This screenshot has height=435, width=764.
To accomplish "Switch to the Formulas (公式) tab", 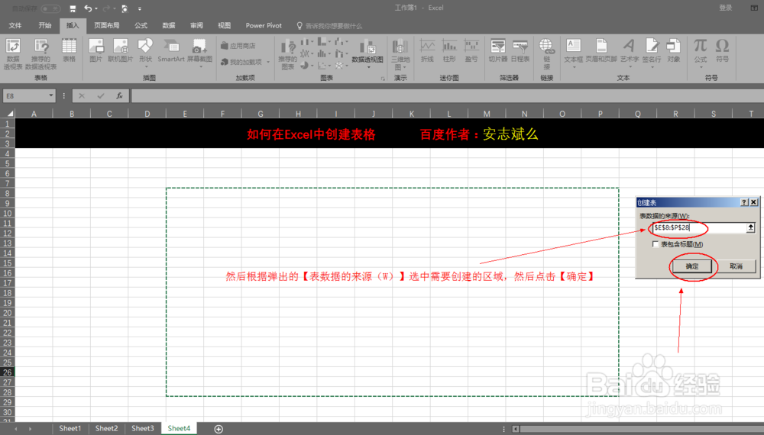I will point(141,25).
